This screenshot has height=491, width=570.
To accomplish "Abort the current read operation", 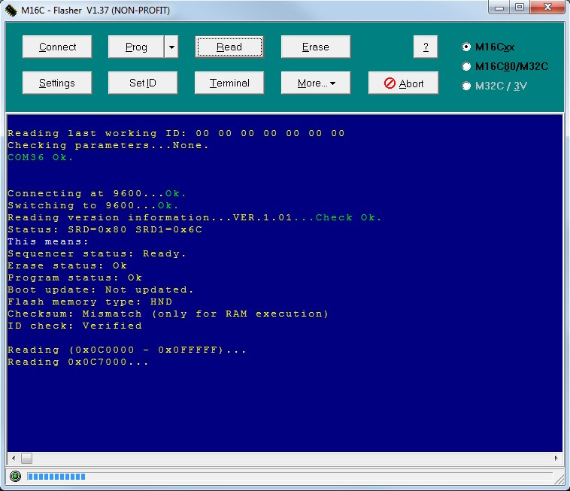I will point(403,83).
